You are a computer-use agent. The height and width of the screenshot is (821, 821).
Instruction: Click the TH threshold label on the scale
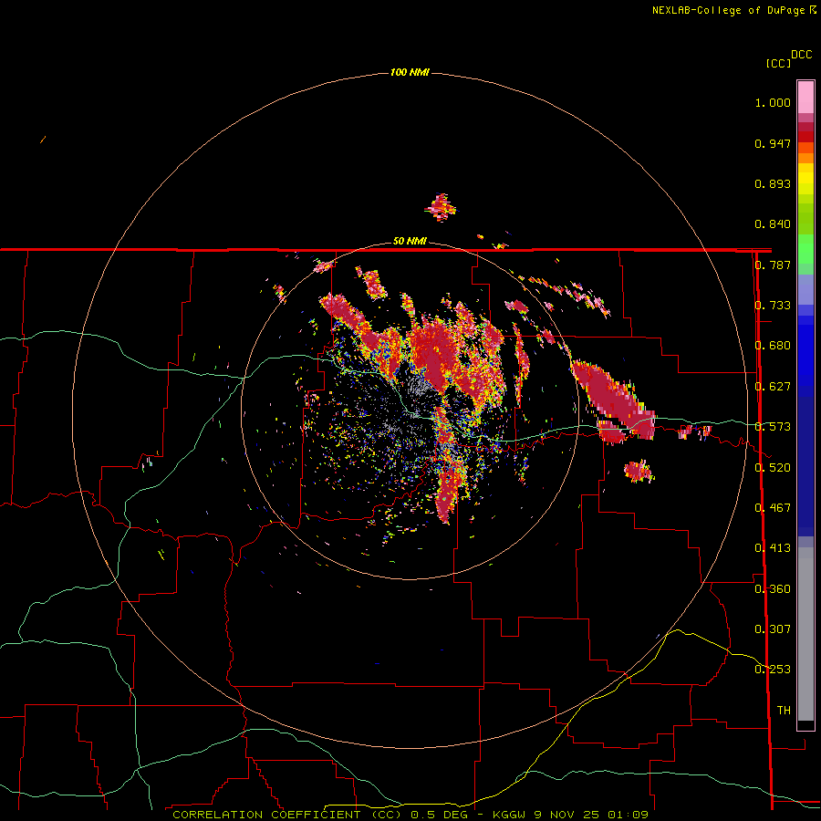784,711
